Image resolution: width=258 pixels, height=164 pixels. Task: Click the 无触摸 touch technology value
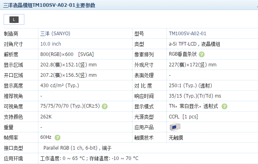(x=176, y=138)
